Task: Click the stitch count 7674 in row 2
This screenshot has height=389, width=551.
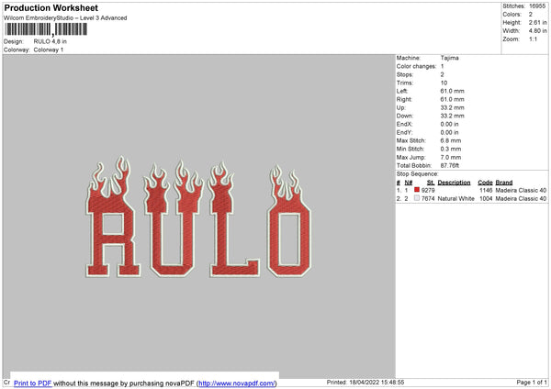Action: 428,199
